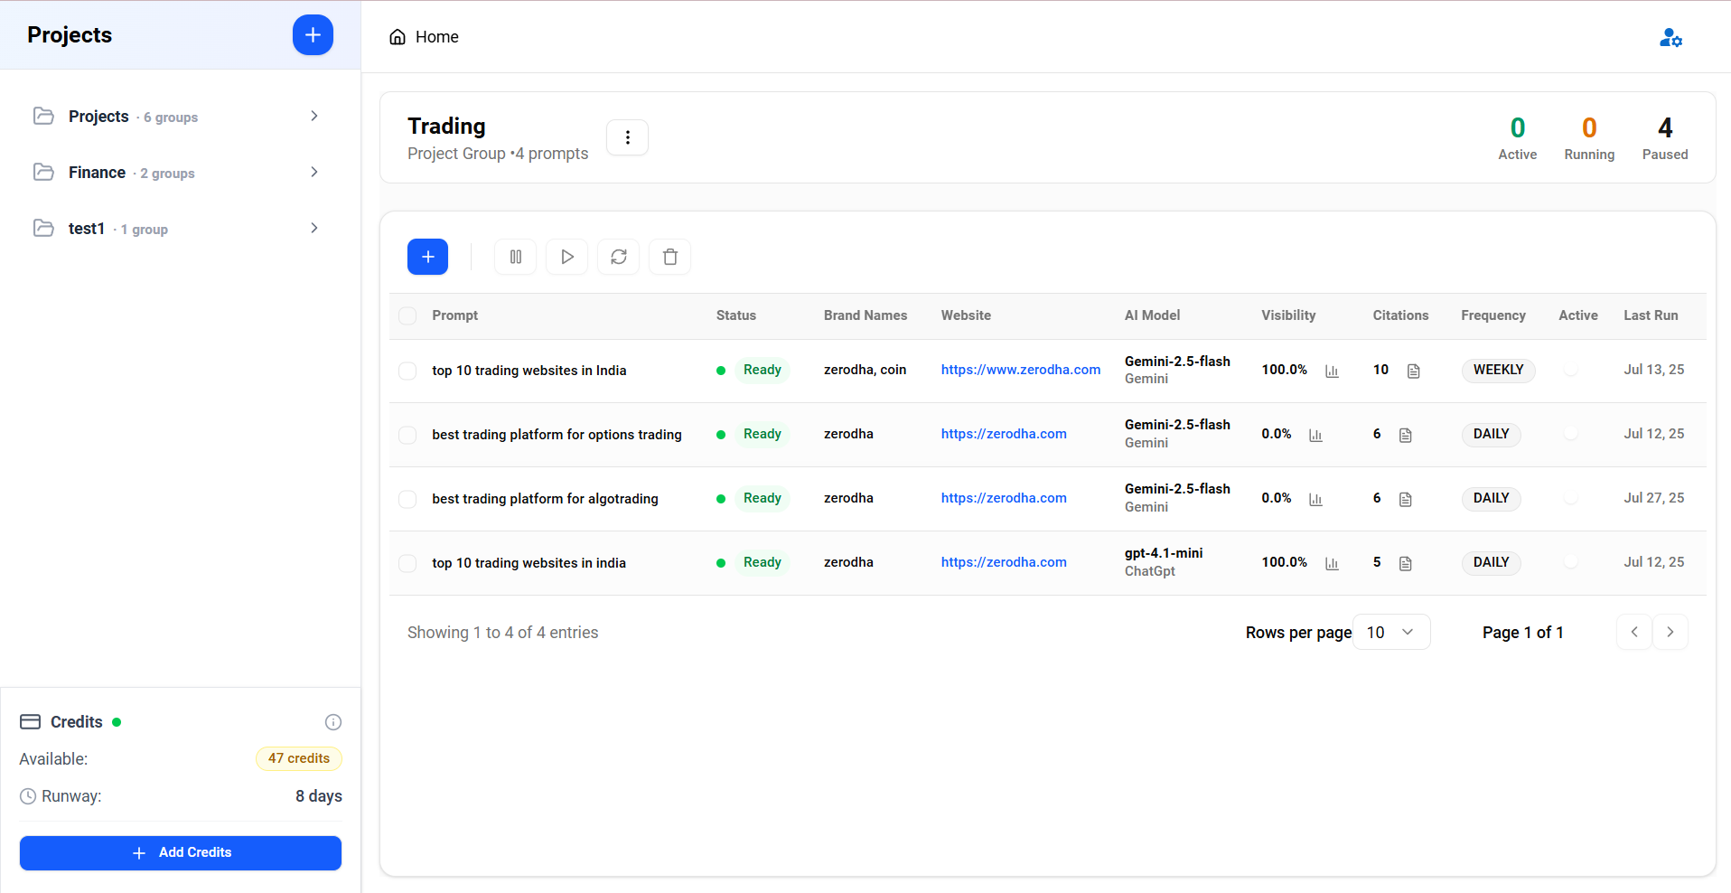Toggle Active switch for weekly prompt
Image resolution: width=1731 pixels, height=893 pixels.
click(x=1572, y=370)
